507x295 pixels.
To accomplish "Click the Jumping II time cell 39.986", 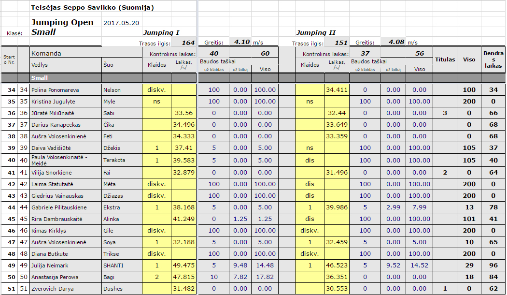I will (x=337, y=207).
